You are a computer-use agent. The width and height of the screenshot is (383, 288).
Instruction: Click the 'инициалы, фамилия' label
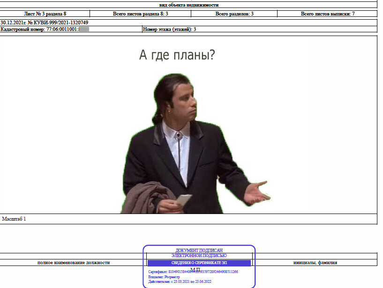[315, 263]
